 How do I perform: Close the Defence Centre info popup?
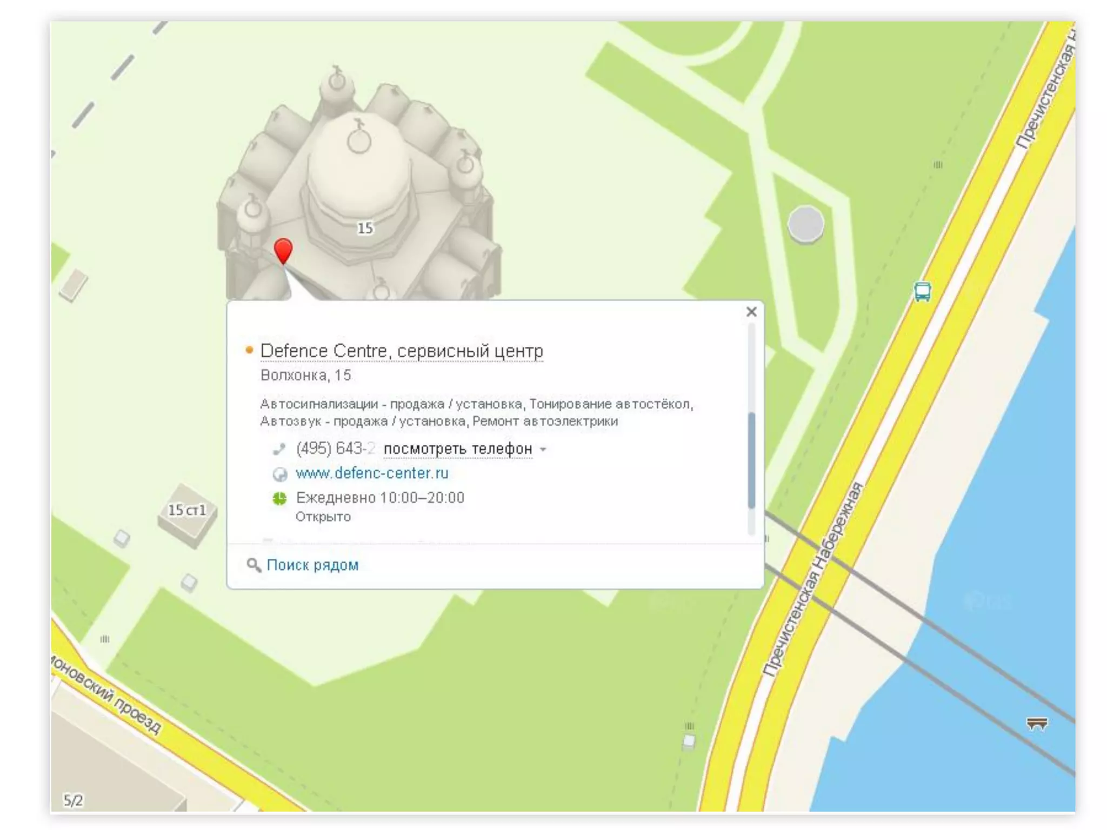pos(751,312)
